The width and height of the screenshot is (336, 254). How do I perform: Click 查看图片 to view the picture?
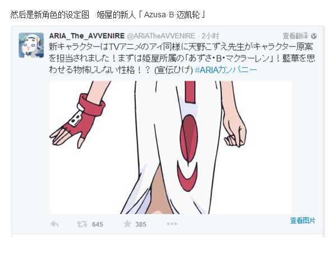[x=303, y=220]
